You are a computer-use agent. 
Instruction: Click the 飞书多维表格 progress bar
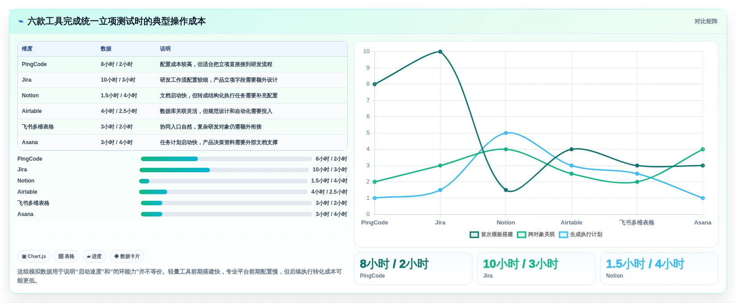coord(226,203)
